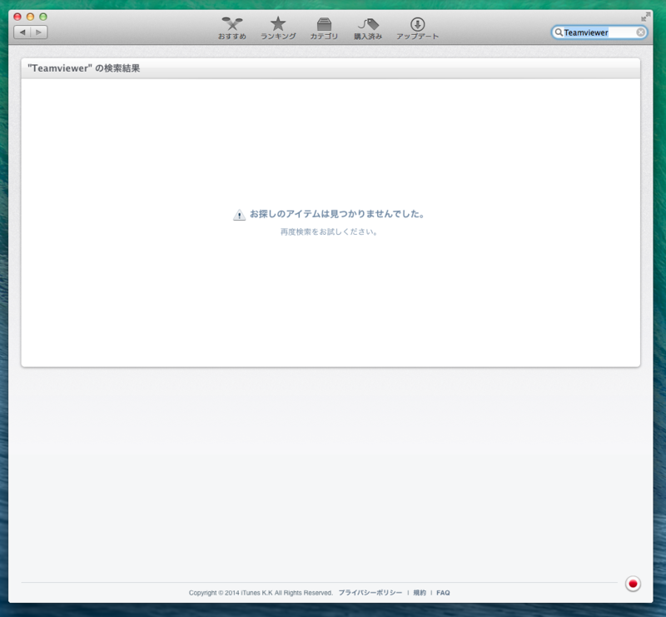Minimize the App Store window
This screenshot has height=617, width=666.
30,17
